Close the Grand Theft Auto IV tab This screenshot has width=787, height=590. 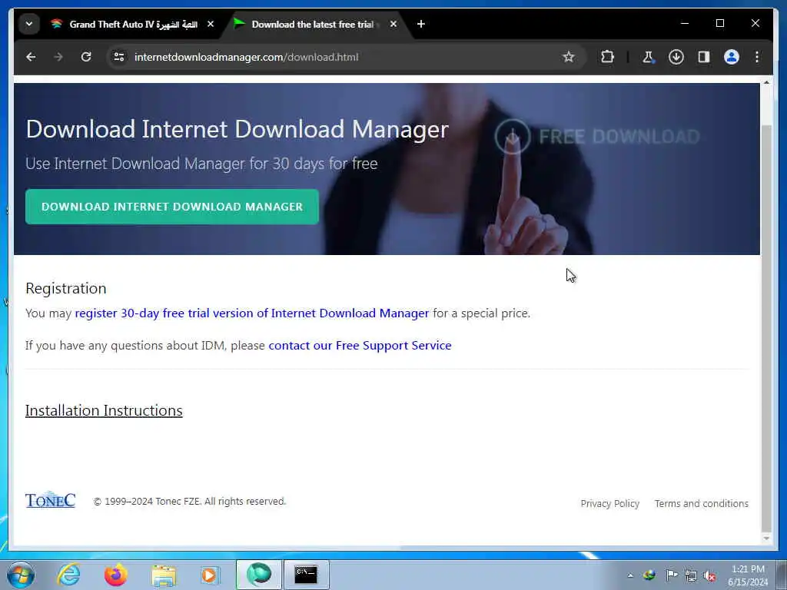211,24
